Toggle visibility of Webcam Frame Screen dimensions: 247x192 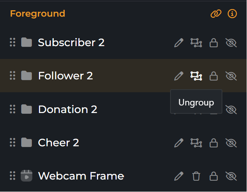click(231, 176)
